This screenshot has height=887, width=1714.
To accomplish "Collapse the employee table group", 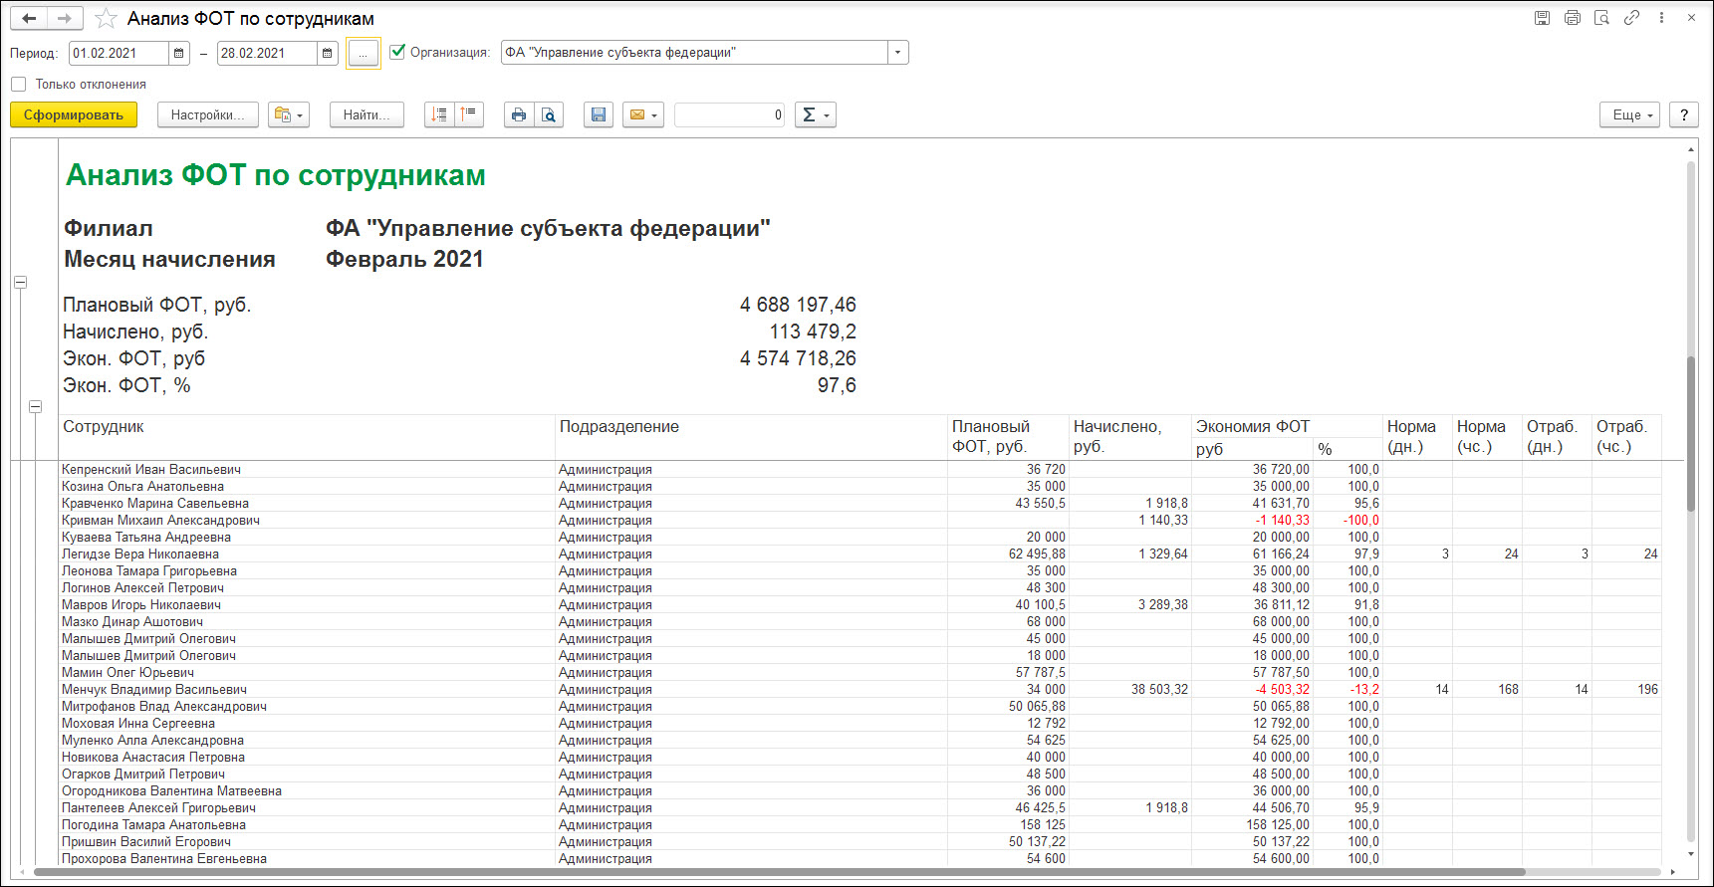I will [36, 407].
